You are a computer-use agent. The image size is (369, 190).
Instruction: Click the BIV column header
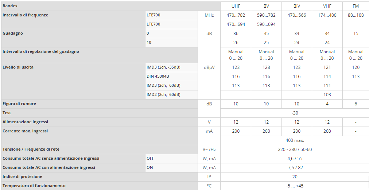pos(296,6)
